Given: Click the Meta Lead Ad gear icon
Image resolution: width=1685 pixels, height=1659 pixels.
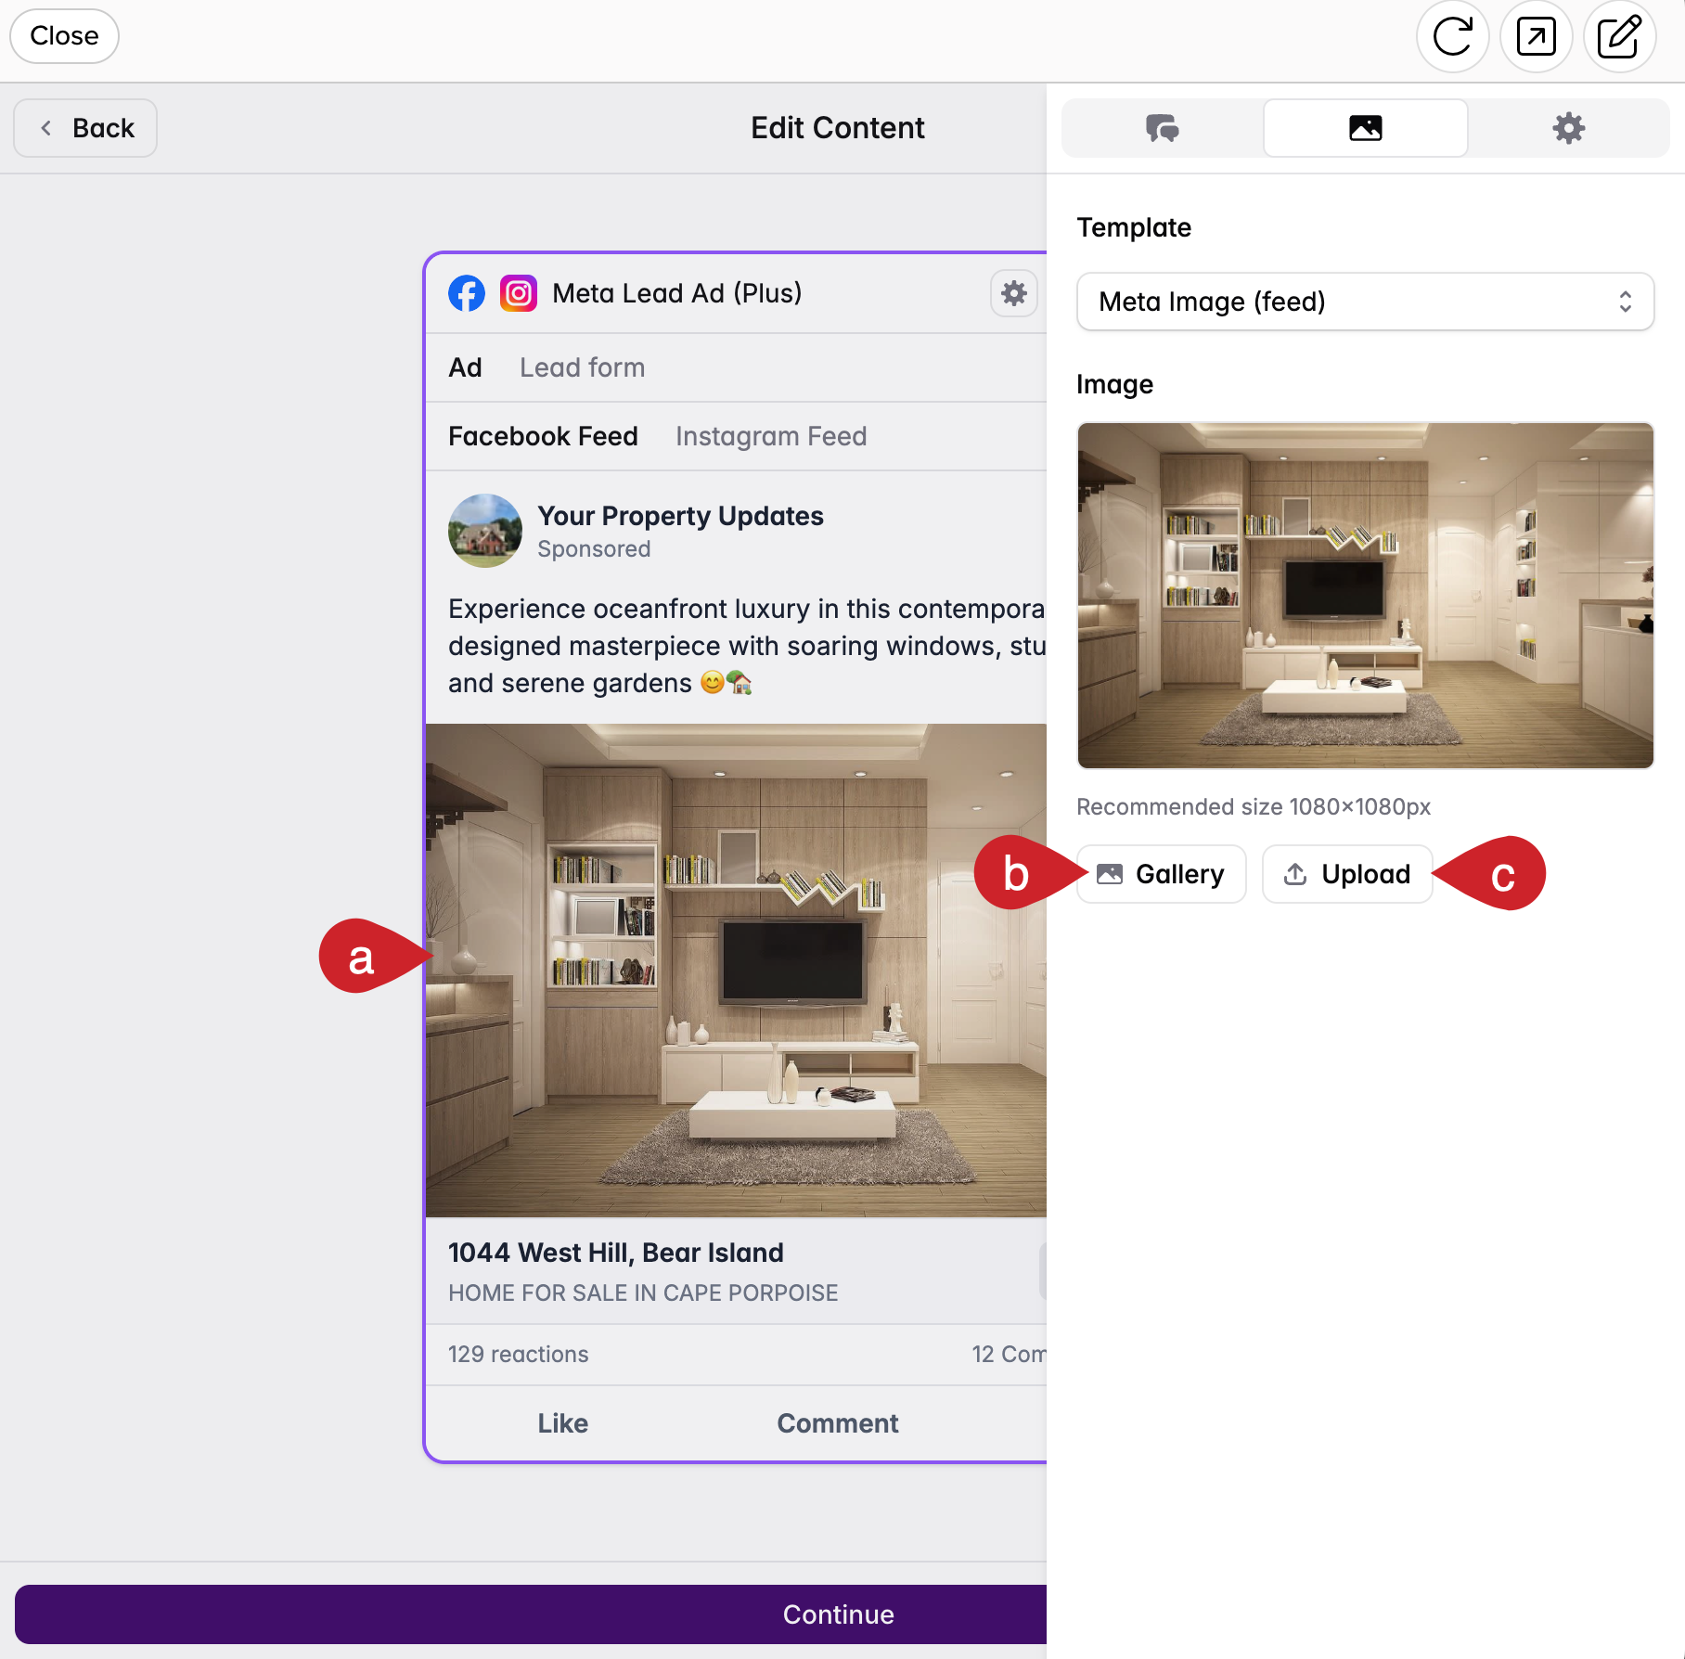Looking at the screenshot, I should 1013,293.
